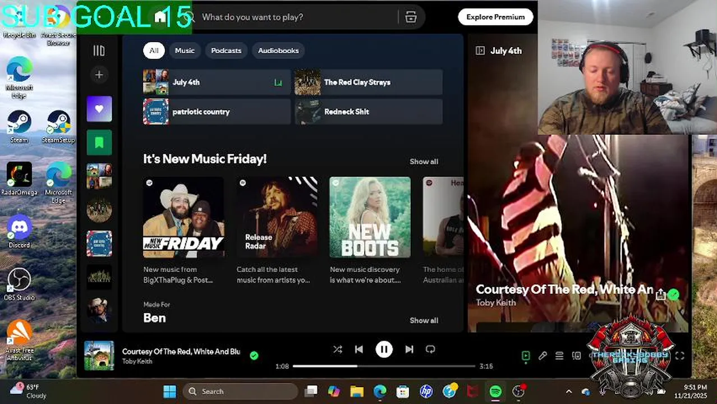Select the Audiobooks filter chip
The height and width of the screenshot is (404, 717).
click(x=278, y=50)
